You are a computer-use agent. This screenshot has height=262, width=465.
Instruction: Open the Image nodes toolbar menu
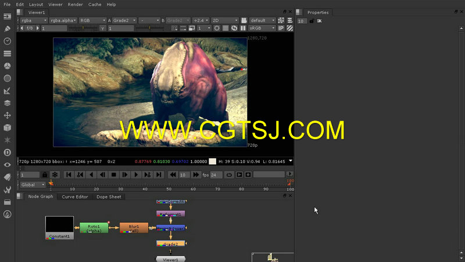coord(7,16)
